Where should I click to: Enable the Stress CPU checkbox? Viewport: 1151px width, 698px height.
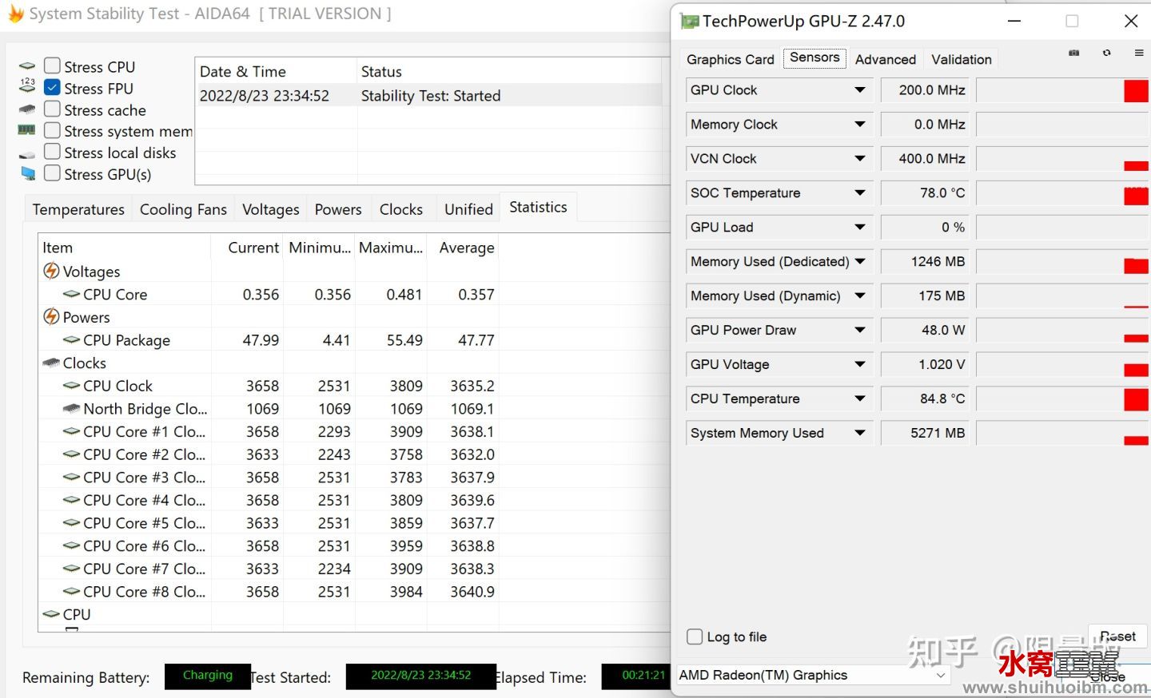pos(52,65)
